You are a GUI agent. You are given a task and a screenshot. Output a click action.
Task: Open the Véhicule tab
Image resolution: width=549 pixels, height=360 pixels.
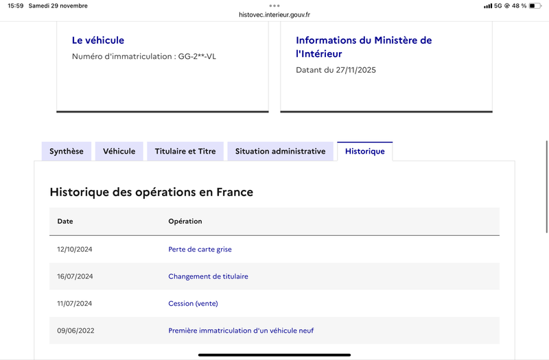point(119,152)
